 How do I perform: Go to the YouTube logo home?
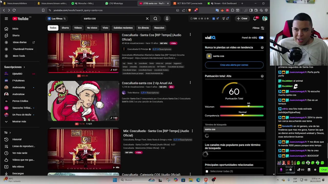click(20, 18)
